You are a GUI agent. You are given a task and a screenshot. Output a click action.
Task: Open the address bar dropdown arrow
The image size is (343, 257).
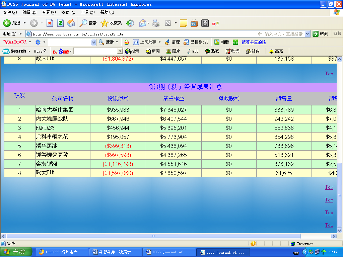pos(307,34)
